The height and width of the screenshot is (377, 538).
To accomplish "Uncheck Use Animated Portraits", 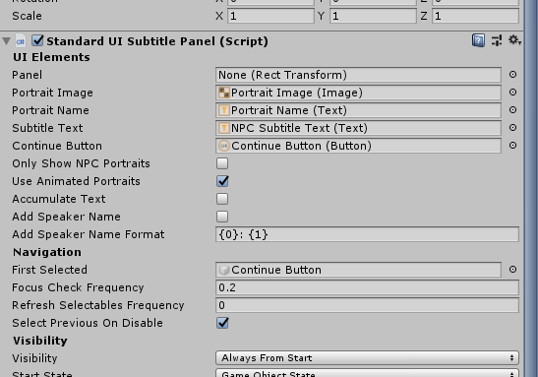I will click(222, 181).
